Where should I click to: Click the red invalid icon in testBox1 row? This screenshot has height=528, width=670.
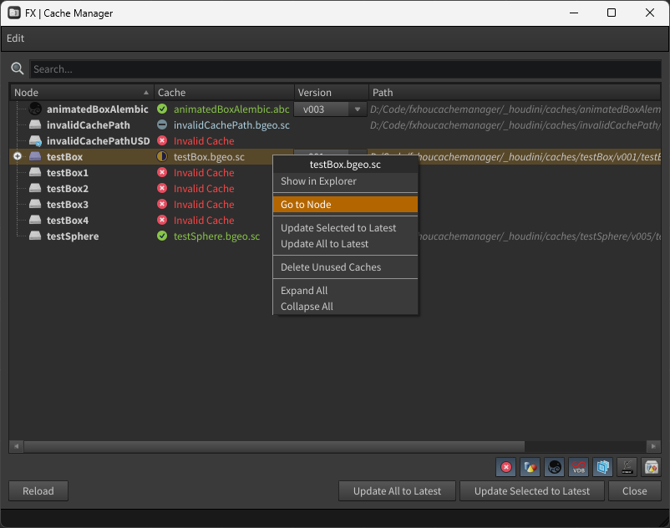tap(162, 173)
